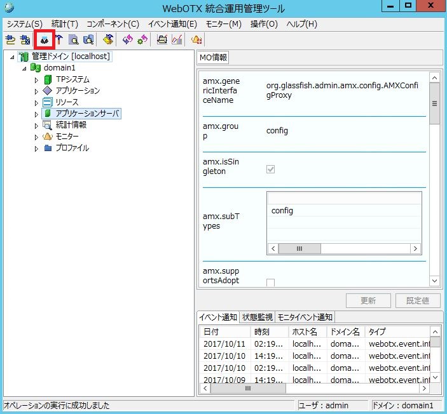Image resolution: width=447 pixels, height=414 pixels.
Task: Expand the プロファイル tree node
Action: (x=36, y=149)
